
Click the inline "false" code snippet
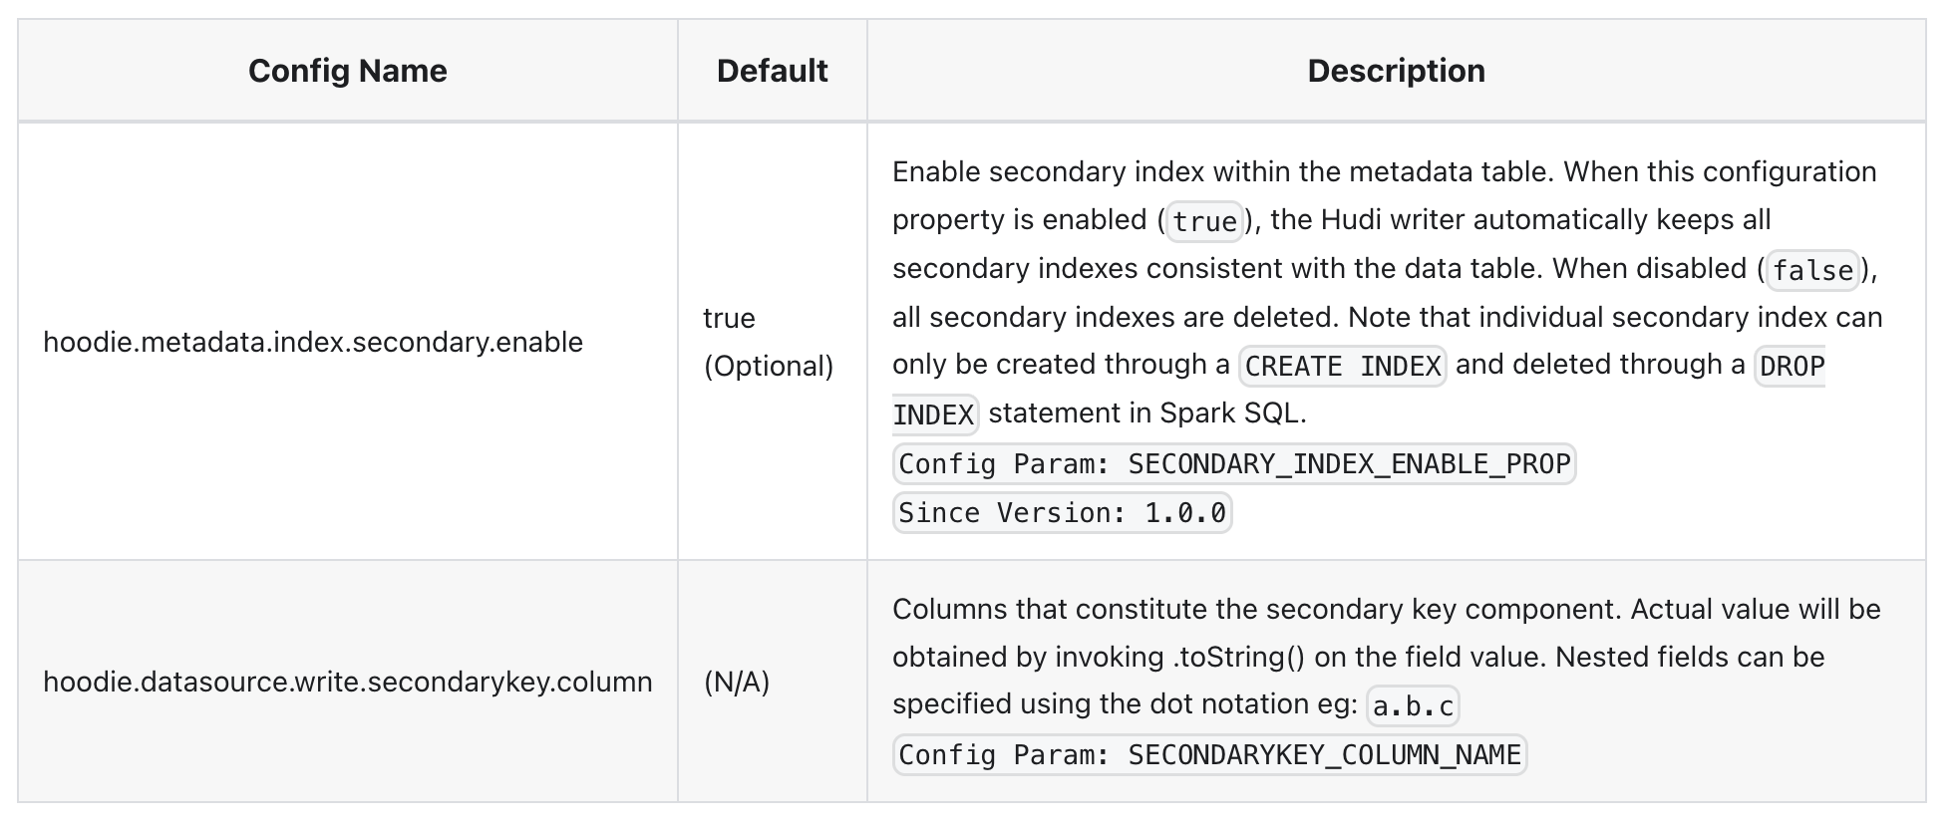pos(1812,270)
